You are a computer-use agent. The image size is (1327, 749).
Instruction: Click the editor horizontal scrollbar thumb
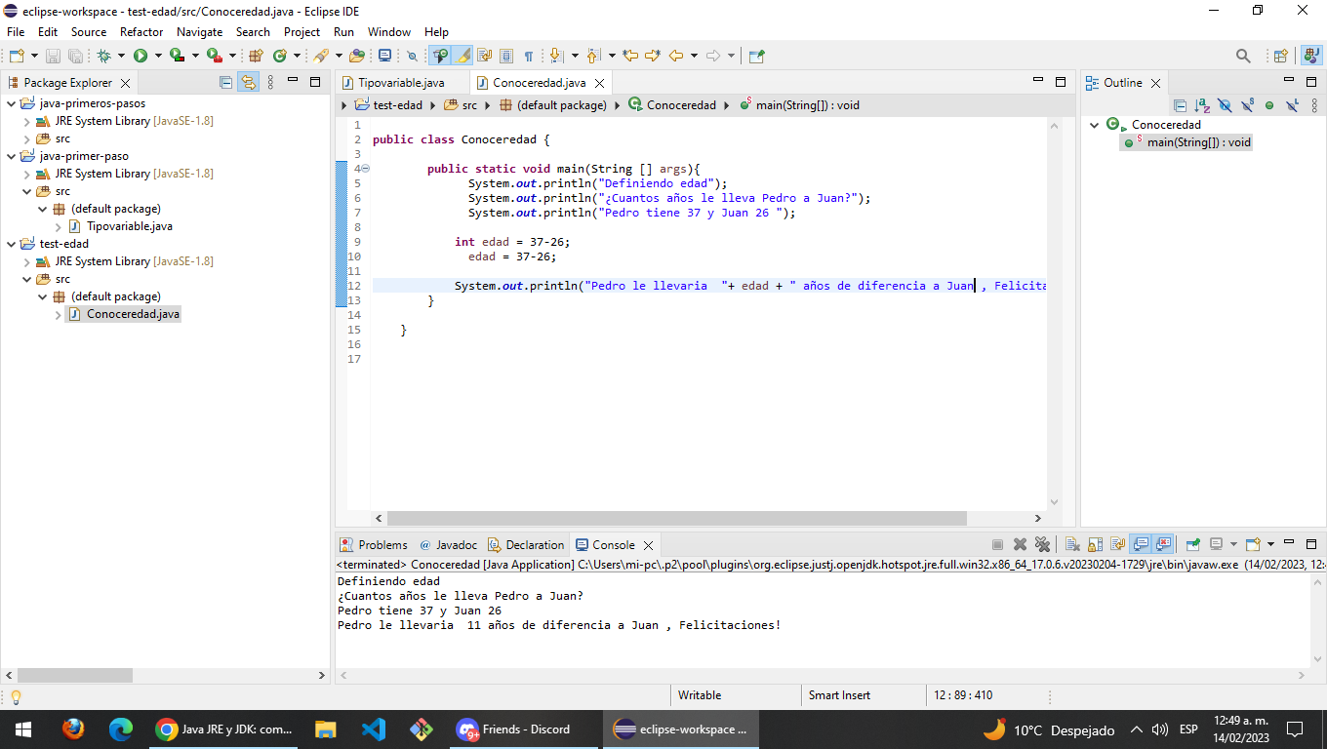click(x=676, y=519)
